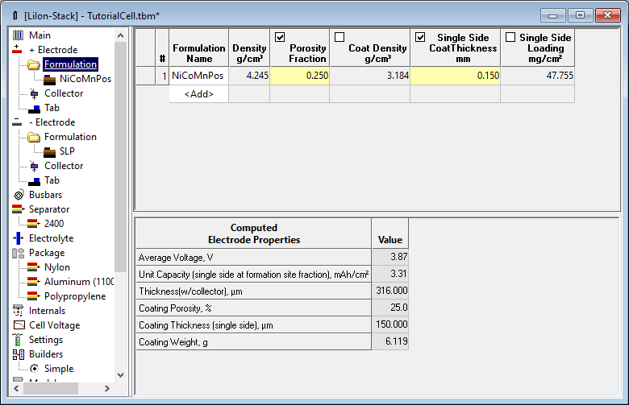Viewport: 629px width, 405px height.
Task: Select the Separator icon
Action: [x=18, y=209]
